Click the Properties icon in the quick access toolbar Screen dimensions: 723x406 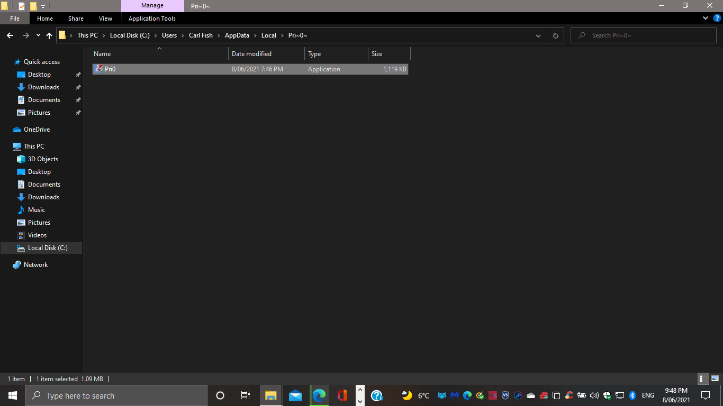[x=21, y=6]
